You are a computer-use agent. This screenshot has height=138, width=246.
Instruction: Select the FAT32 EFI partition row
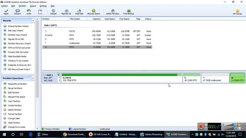click(97, 31)
